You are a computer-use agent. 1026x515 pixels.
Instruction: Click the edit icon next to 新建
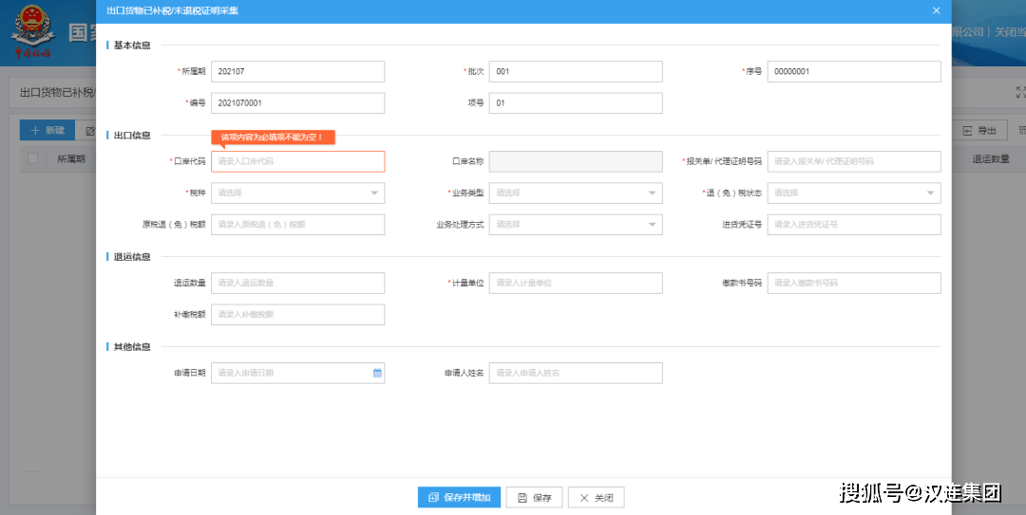point(89,131)
